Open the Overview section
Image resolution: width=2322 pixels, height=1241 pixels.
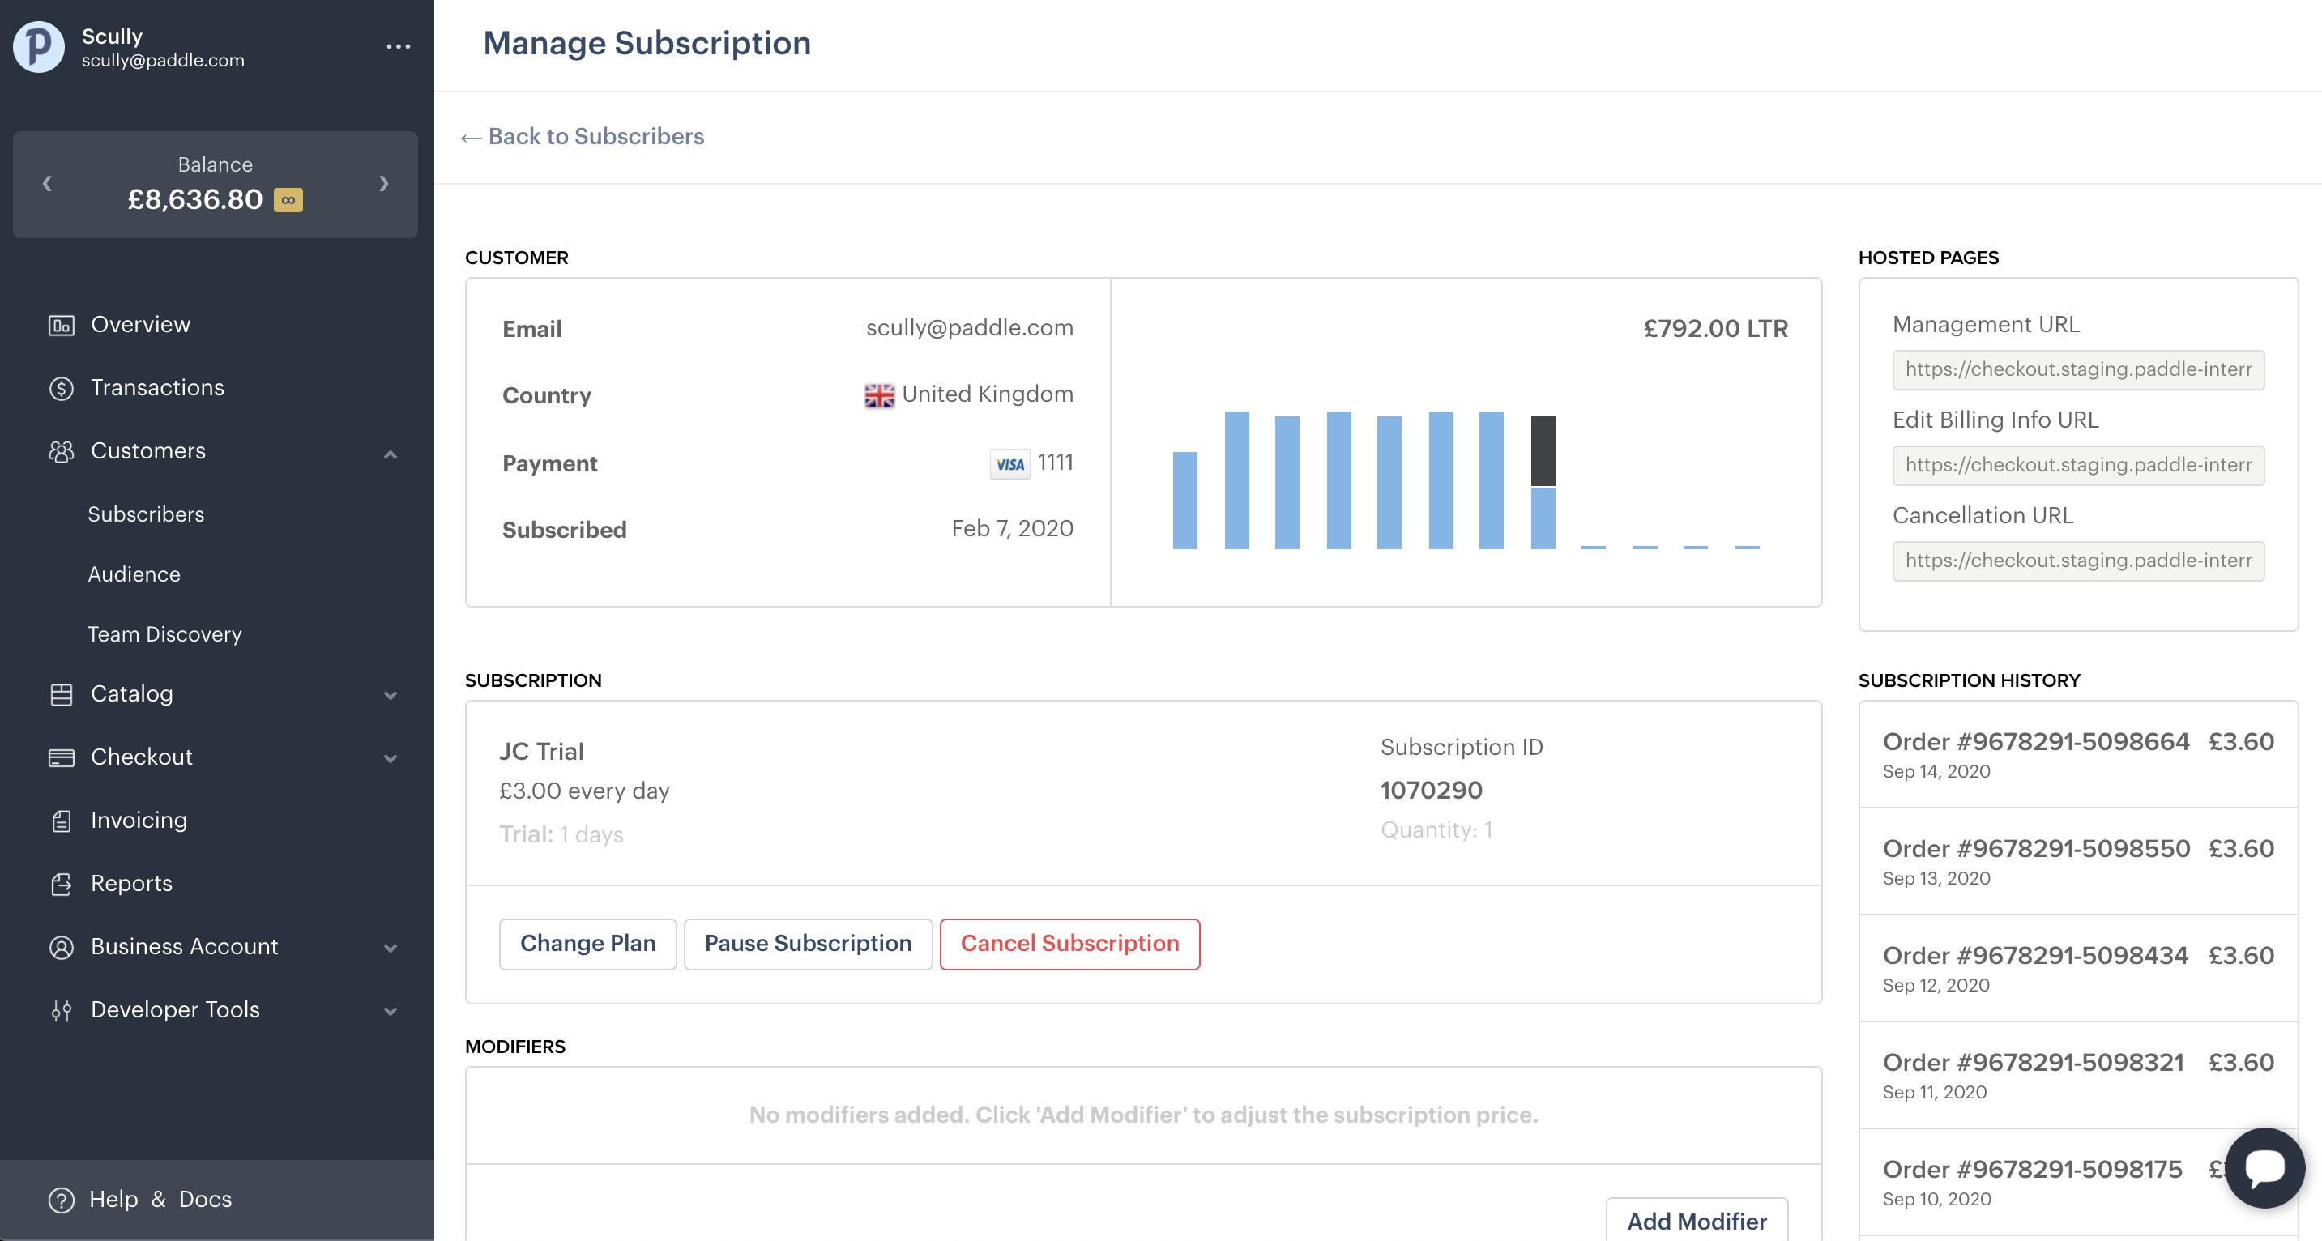[139, 323]
